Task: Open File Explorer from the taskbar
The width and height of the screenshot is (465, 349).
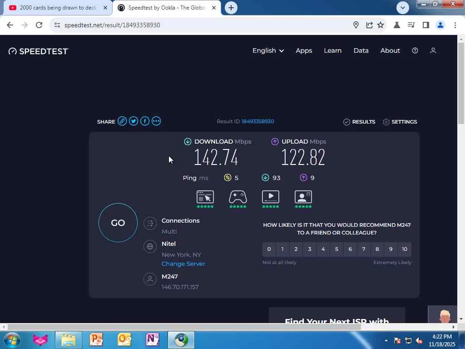Action: click(x=69, y=340)
